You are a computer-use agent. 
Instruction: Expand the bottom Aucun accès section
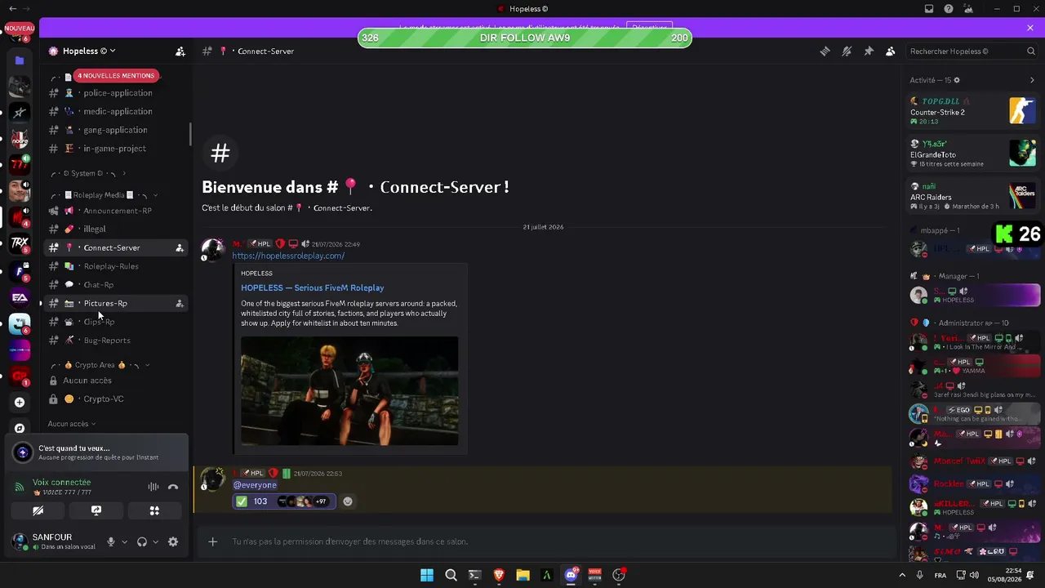[72, 424]
